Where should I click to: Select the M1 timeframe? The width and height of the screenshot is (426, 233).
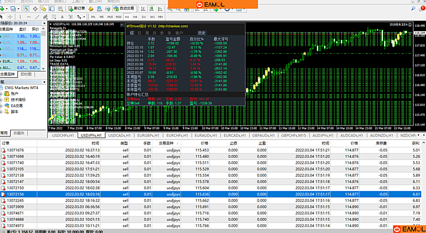[x=93, y=17]
